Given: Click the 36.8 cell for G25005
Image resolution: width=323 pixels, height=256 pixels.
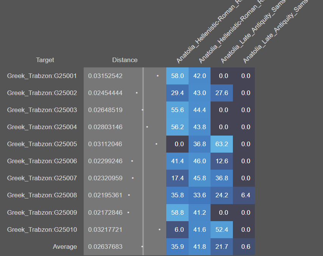Looking at the screenshot, I should 200,144.
